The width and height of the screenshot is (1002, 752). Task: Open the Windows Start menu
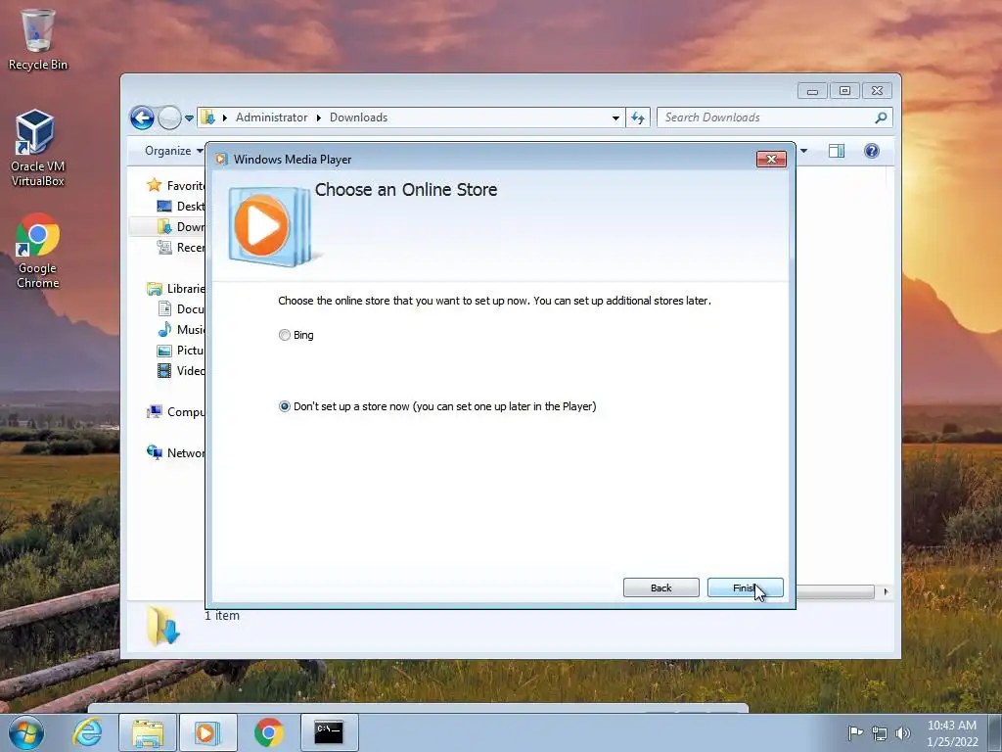click(x=25, y=732)
